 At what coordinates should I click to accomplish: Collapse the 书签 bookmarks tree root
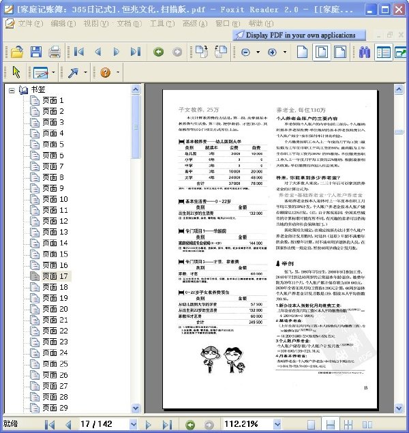click(12, 90)
